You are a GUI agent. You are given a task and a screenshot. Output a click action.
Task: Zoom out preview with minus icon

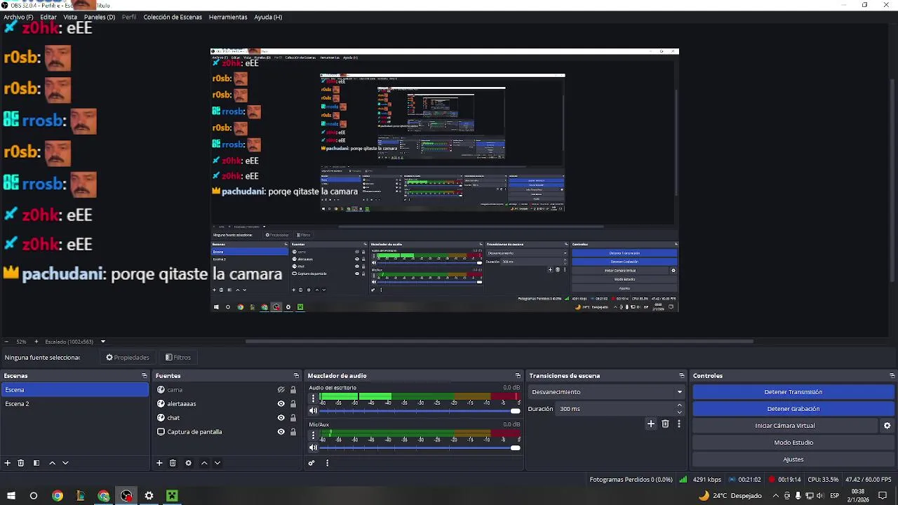pyautogui.click(x=6, y=342)
